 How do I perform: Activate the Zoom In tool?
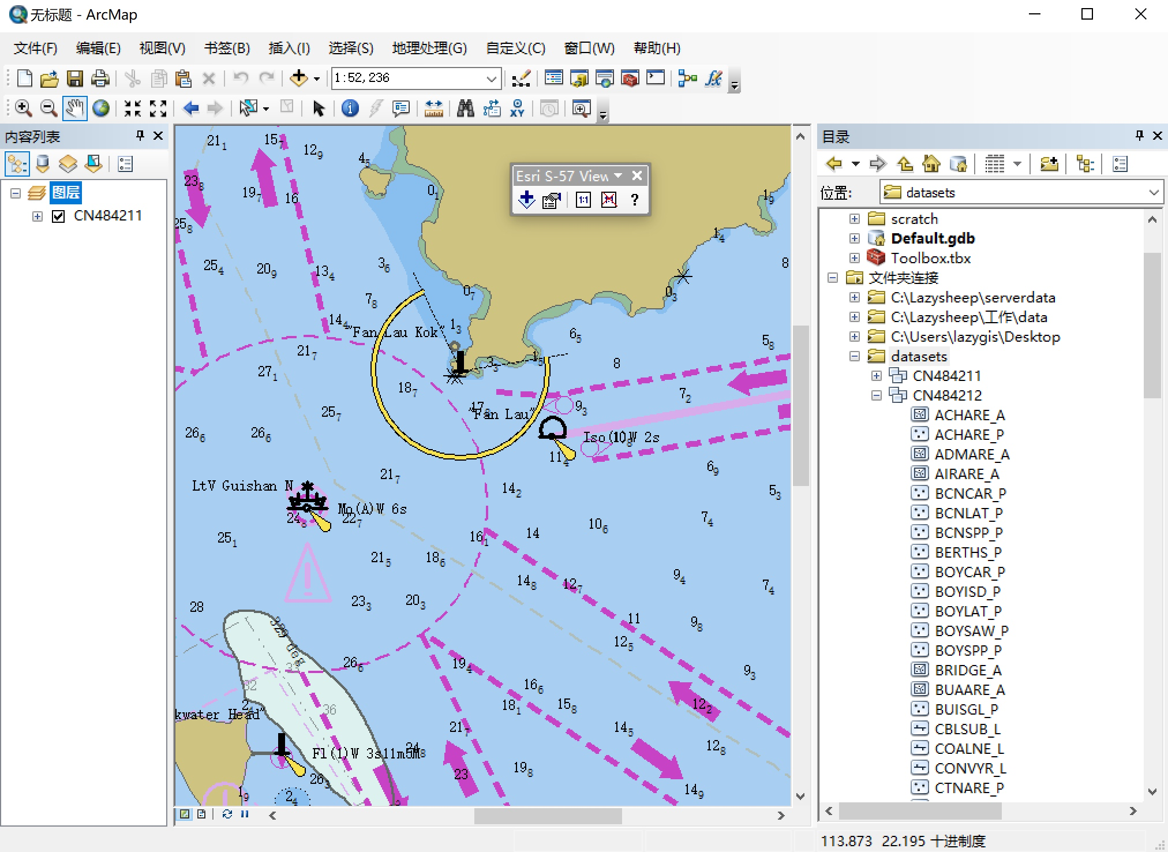point(24,108)
